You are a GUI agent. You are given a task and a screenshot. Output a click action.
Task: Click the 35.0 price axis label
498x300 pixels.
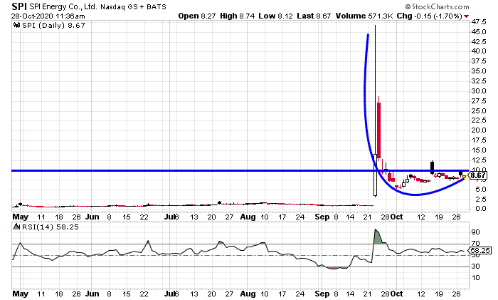pos(479,71)
